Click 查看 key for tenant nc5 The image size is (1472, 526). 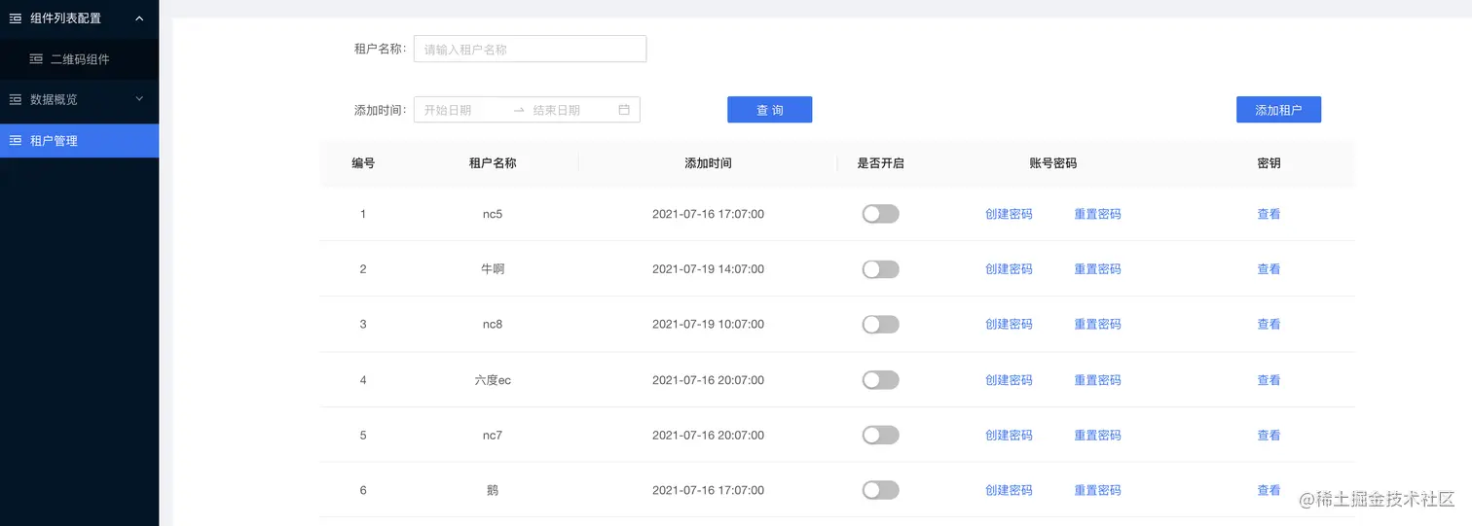[x=1269, y=214]
